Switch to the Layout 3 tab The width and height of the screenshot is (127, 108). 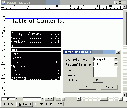pos(40,104)
